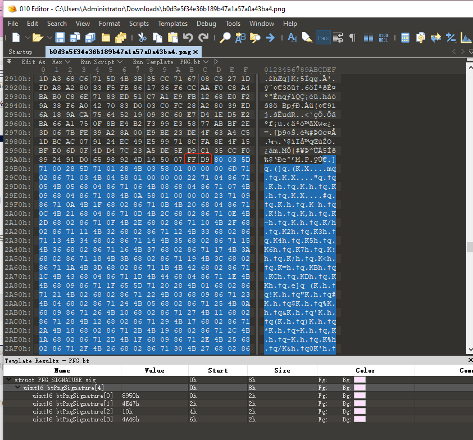
Task: Open the Run Script dropdown
Action: (101, 62)
